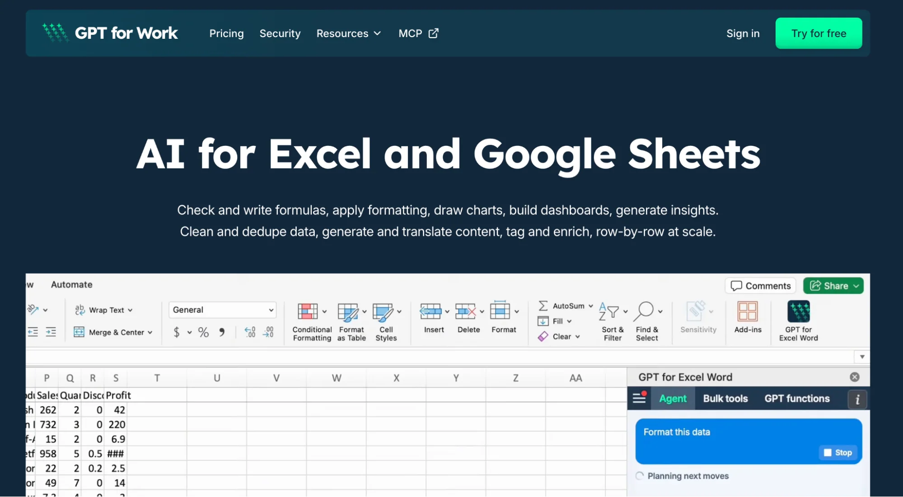Select column U header
This screenshot has height=497, width=903.
point(217,378)
